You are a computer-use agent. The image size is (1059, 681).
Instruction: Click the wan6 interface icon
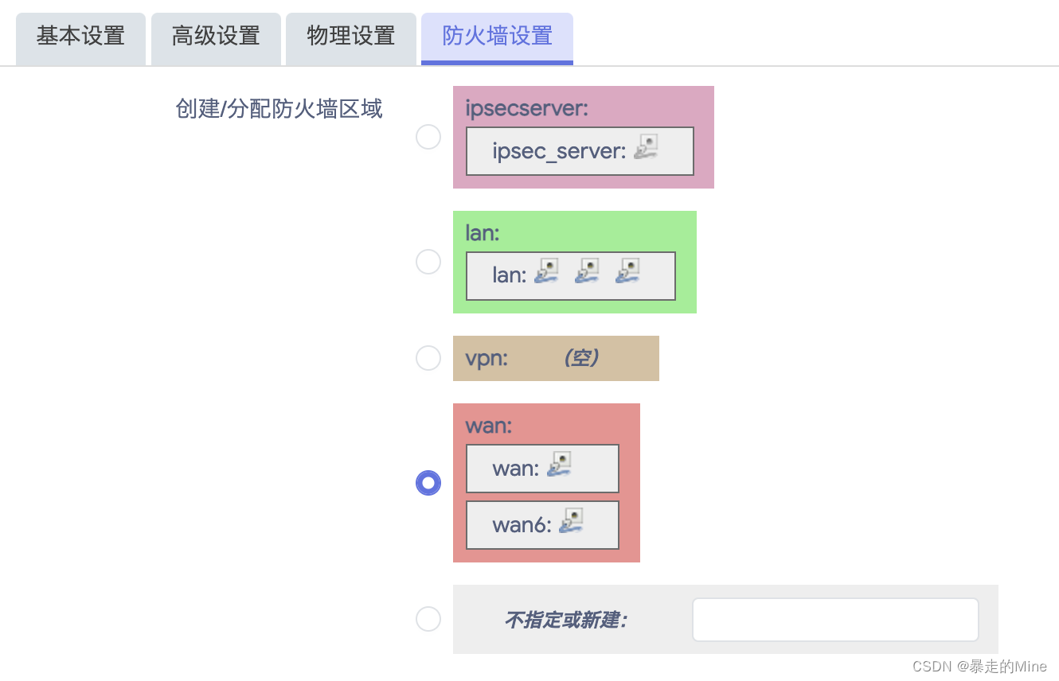pyautogui.click(x=572, y=521)
